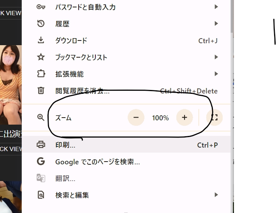This screenshot has height=213, width=276.
Task: Expand the ブックマークとリスト submenu arrow
Action: click(216, 57)
